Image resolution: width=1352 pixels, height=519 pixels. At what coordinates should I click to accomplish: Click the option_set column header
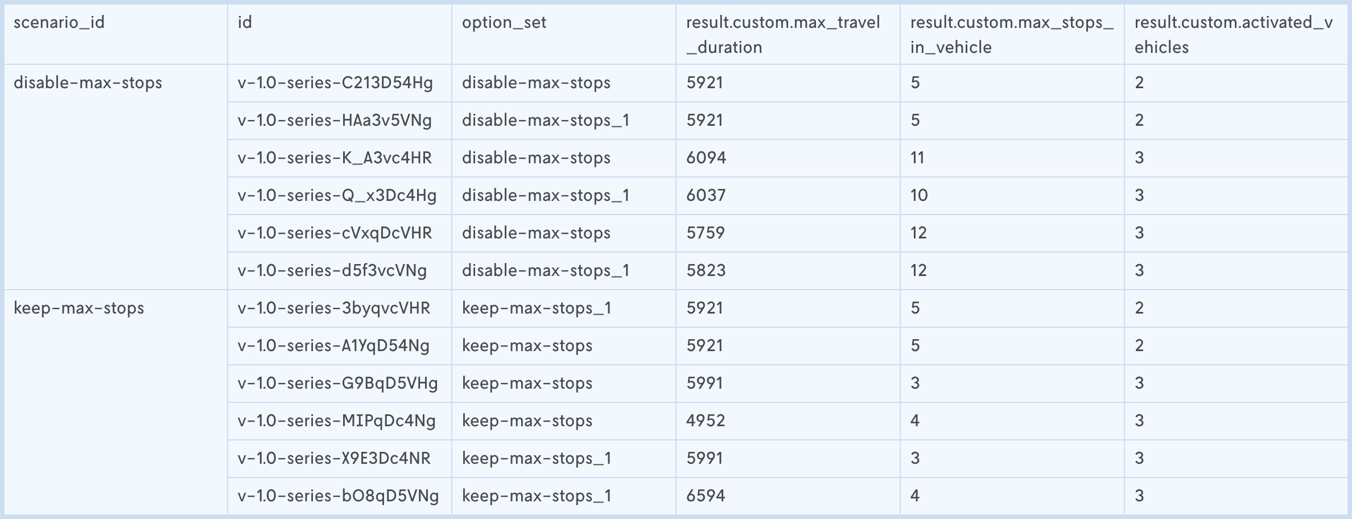504,23
